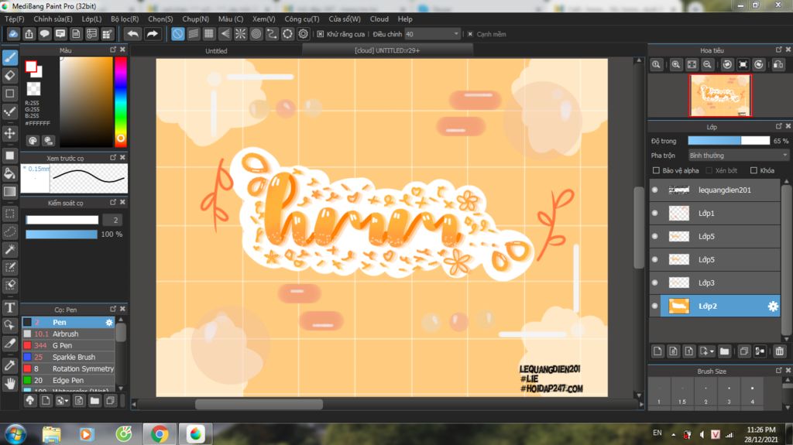Screen dimensions: 793x445
Task: Enable Khóa lock checkbox
Action: point(754,170)
